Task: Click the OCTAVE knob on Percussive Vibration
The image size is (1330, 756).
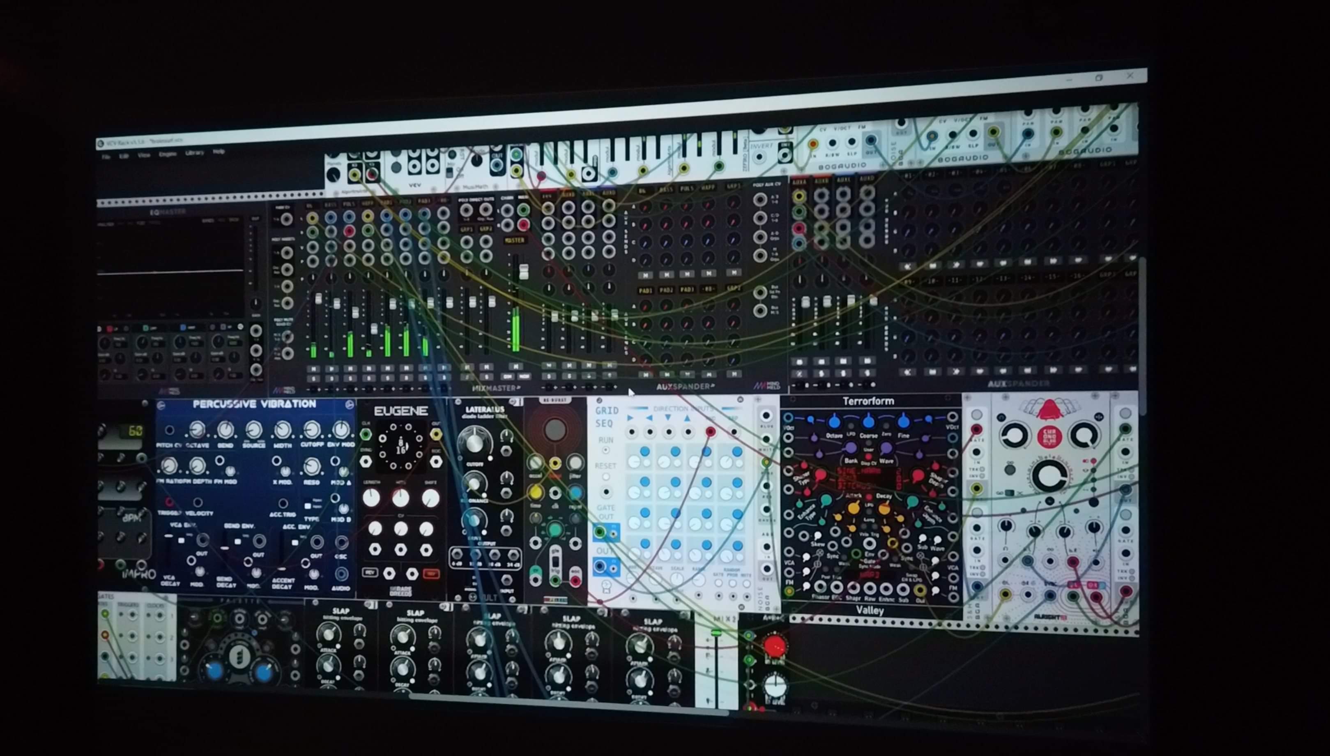Action: coord(197,429)
